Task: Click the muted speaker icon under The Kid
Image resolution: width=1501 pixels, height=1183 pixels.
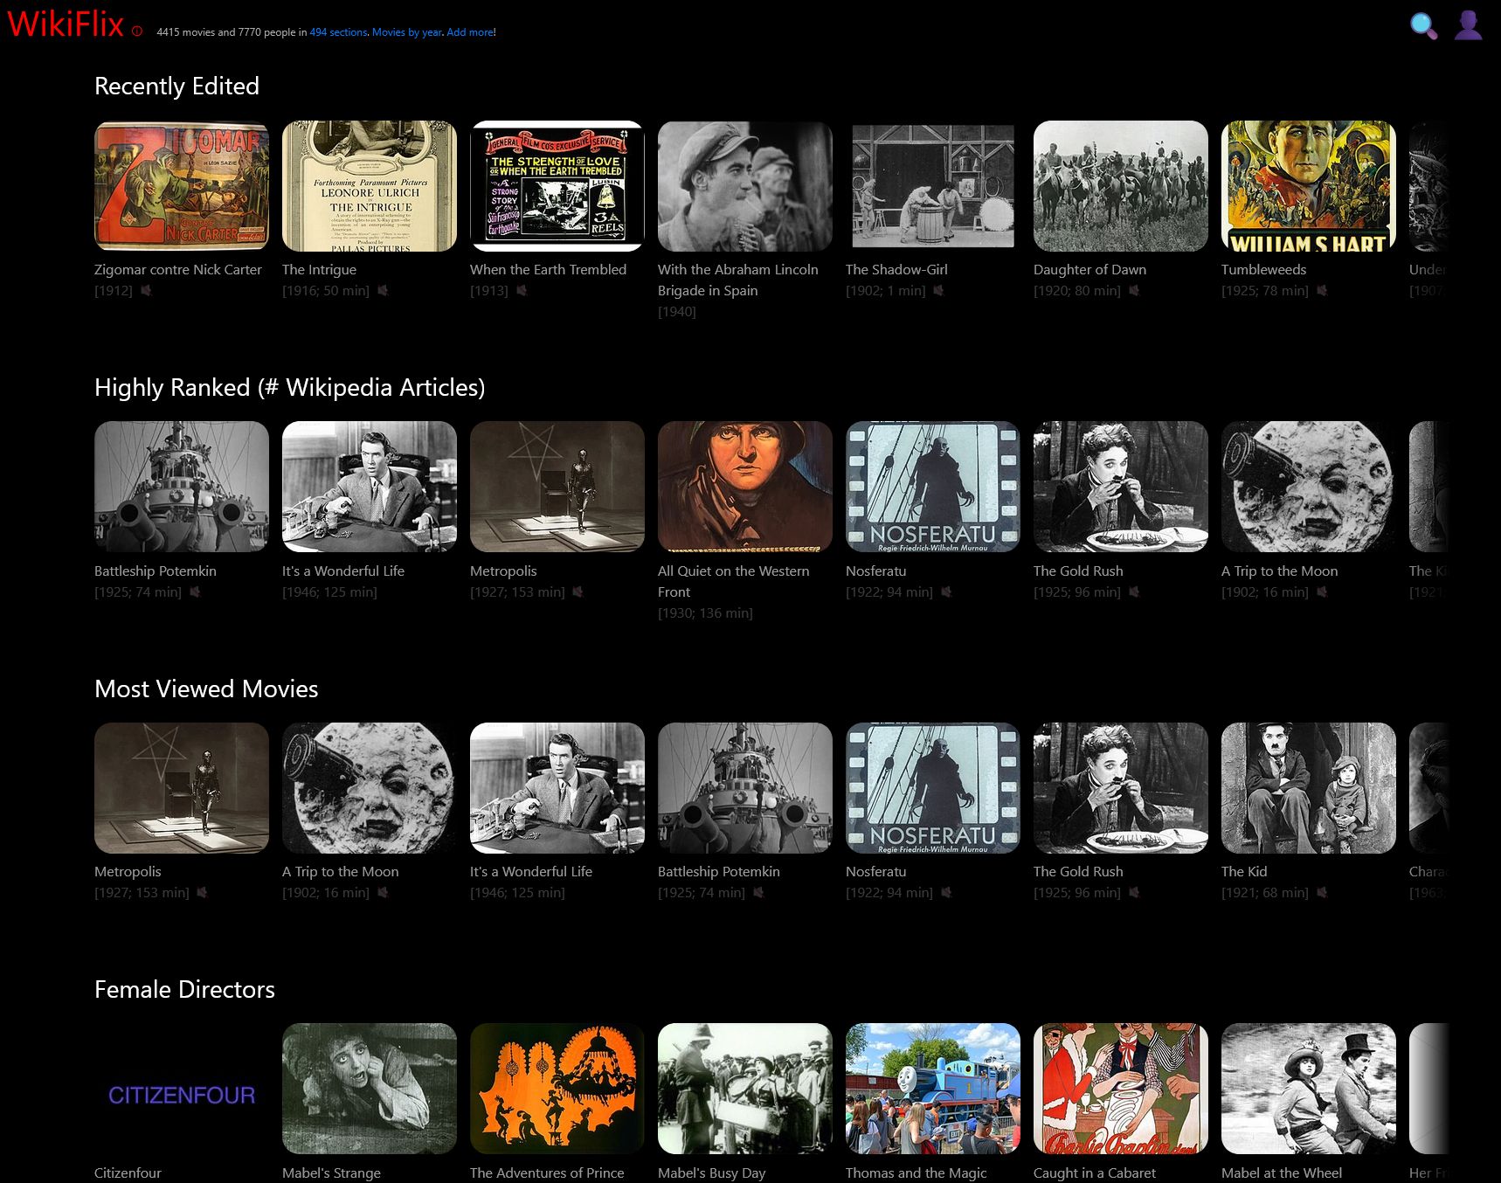Action: tap(1322, 893)
